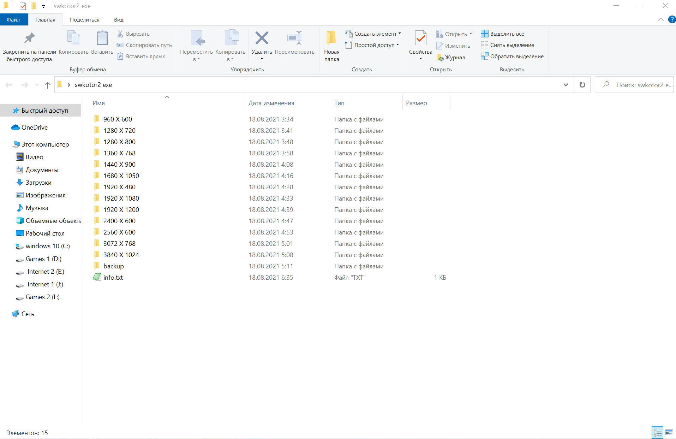The width and height of the screenshot is (676, 439).
Task: Refresh the folder view
Action: pyautogui.click(x=582, y=85)
